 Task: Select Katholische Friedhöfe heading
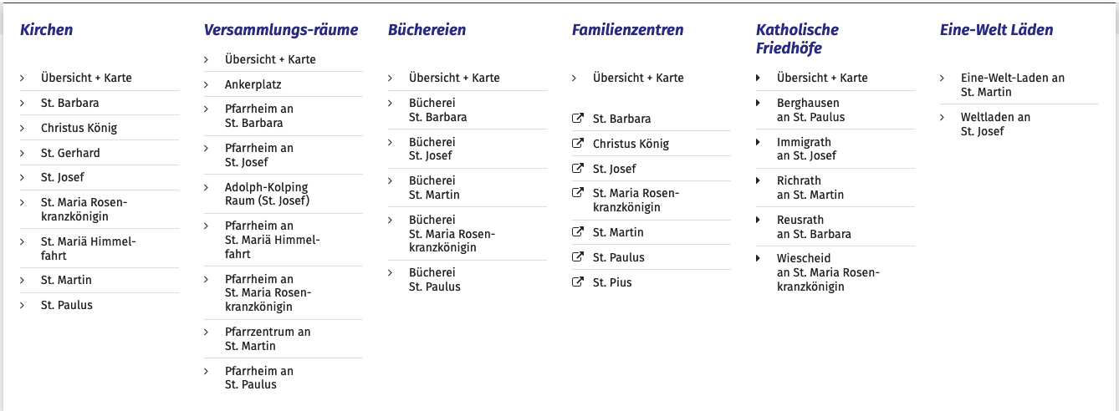tap(797, 39)
